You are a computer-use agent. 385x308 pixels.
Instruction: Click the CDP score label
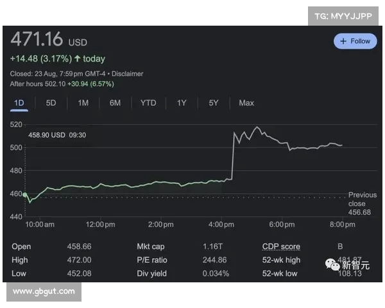(280, 246)
